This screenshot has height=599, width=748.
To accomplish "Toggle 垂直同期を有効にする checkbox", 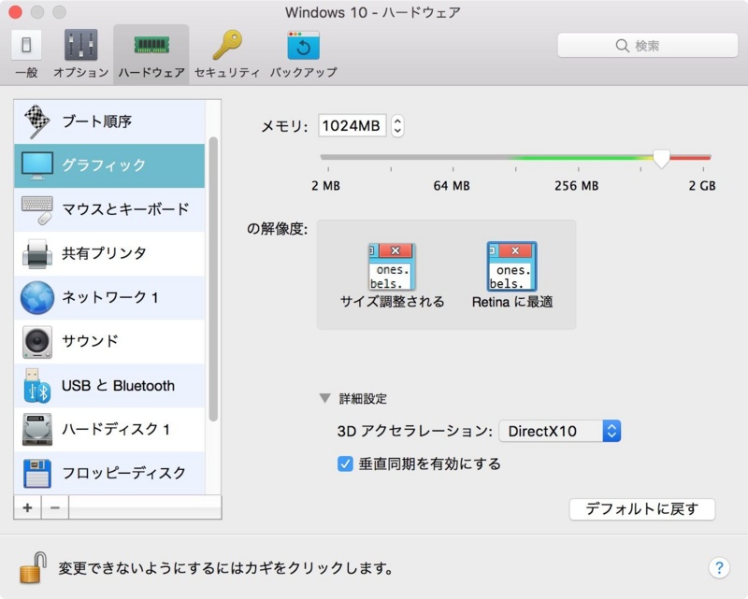I will (x=345, y=464).
